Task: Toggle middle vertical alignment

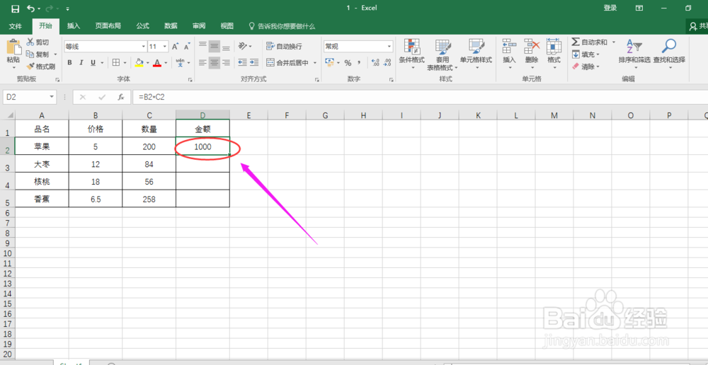Action: 215,46
